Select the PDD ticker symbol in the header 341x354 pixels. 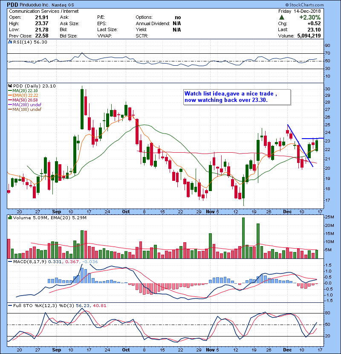[x=12, y=5]
